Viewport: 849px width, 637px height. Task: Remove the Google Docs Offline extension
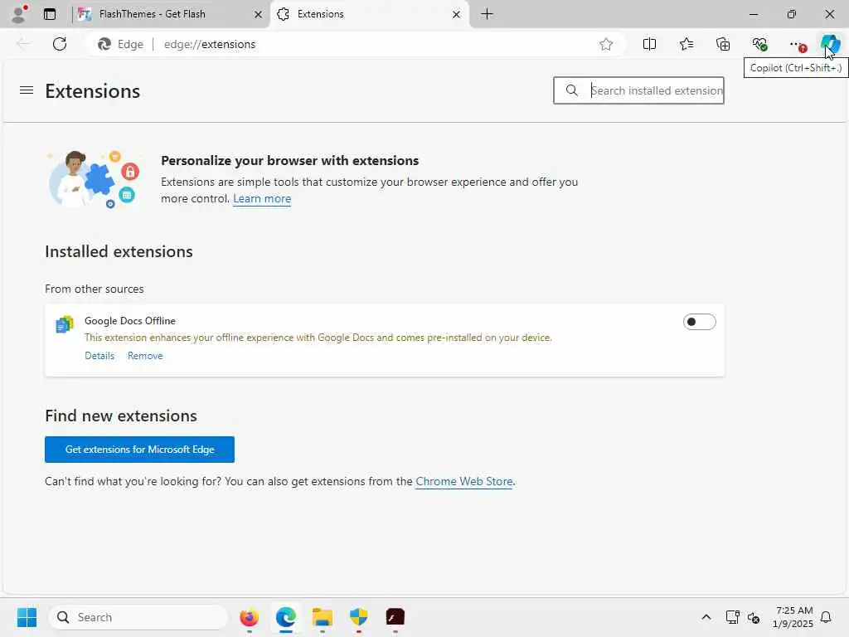tap(145, 356)
